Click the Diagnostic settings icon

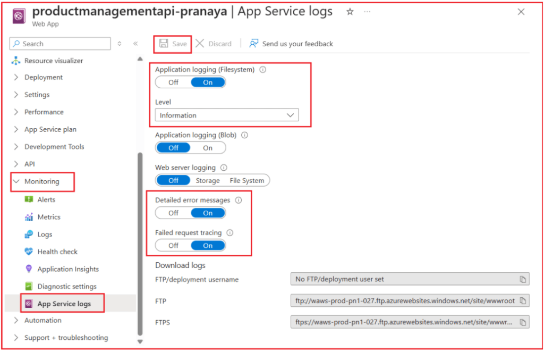(29, 287)
